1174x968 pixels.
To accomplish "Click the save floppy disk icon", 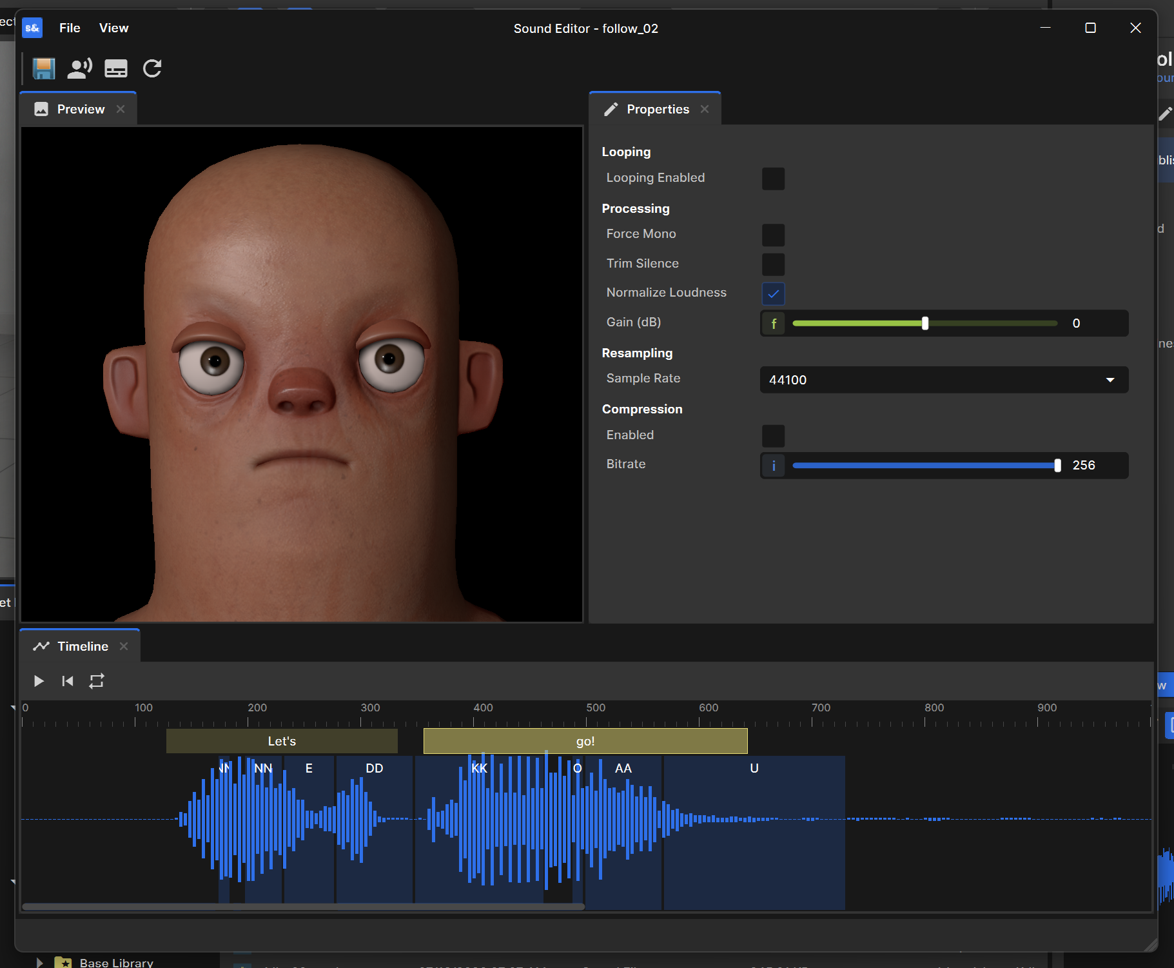I will click(44, 68).
